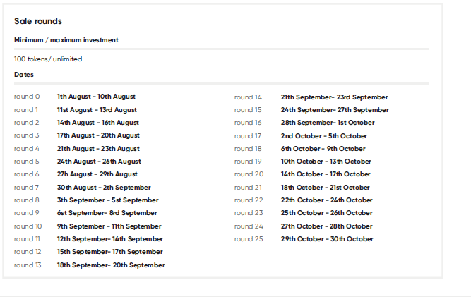The height and width of the screenshot is (304, 471).
Task: Select the round 0 label
Action: (27, 97)
